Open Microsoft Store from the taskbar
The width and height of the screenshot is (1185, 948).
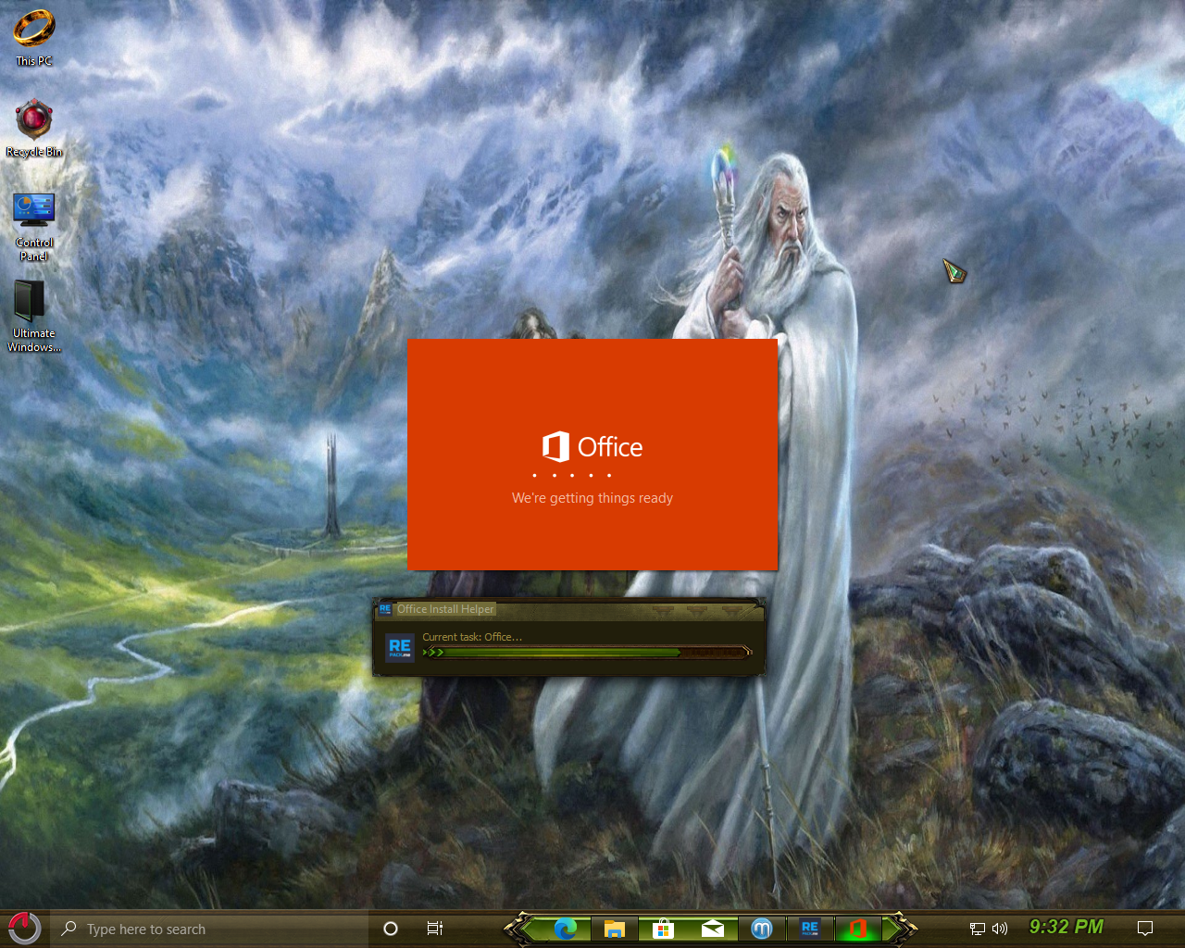pyautogui.click(x=663, y=929)
